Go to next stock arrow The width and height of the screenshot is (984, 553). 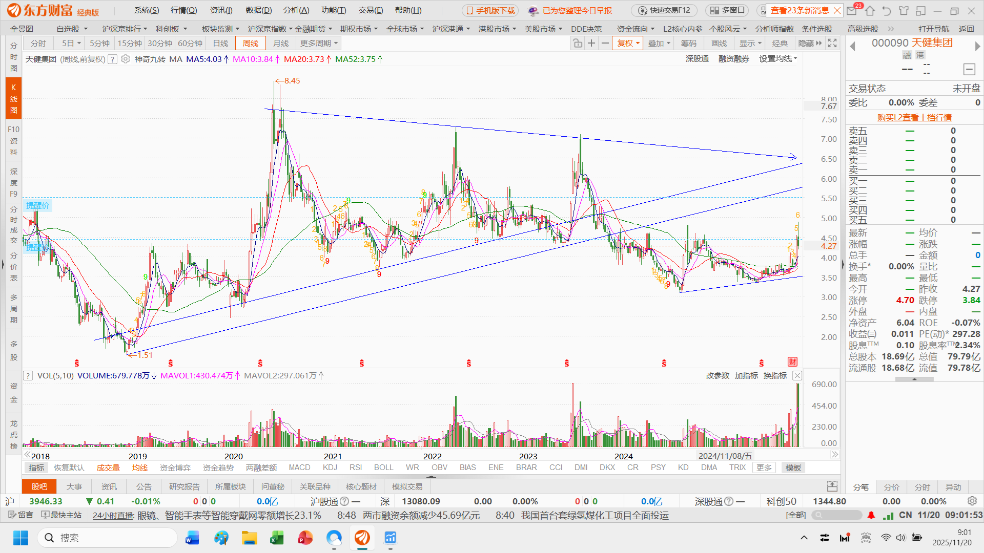[977, 47]
